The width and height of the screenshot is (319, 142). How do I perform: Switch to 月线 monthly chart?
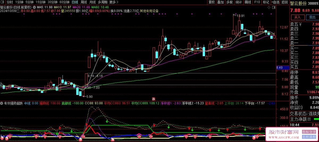click(92, 2)
